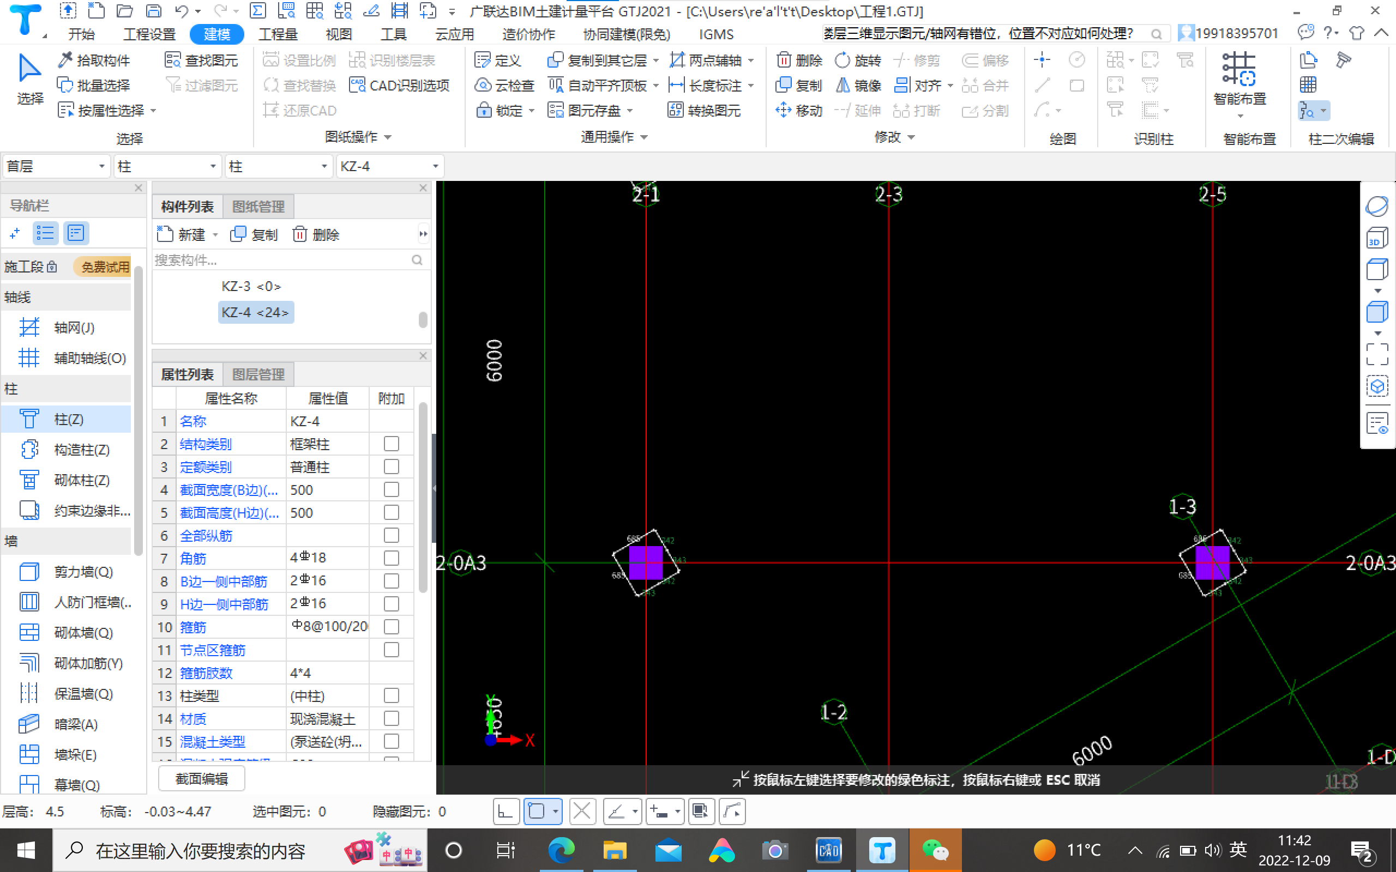
Task: Check 附加 box for 箍筋 row
Action: pyautogui.click(x=391, y=626)
